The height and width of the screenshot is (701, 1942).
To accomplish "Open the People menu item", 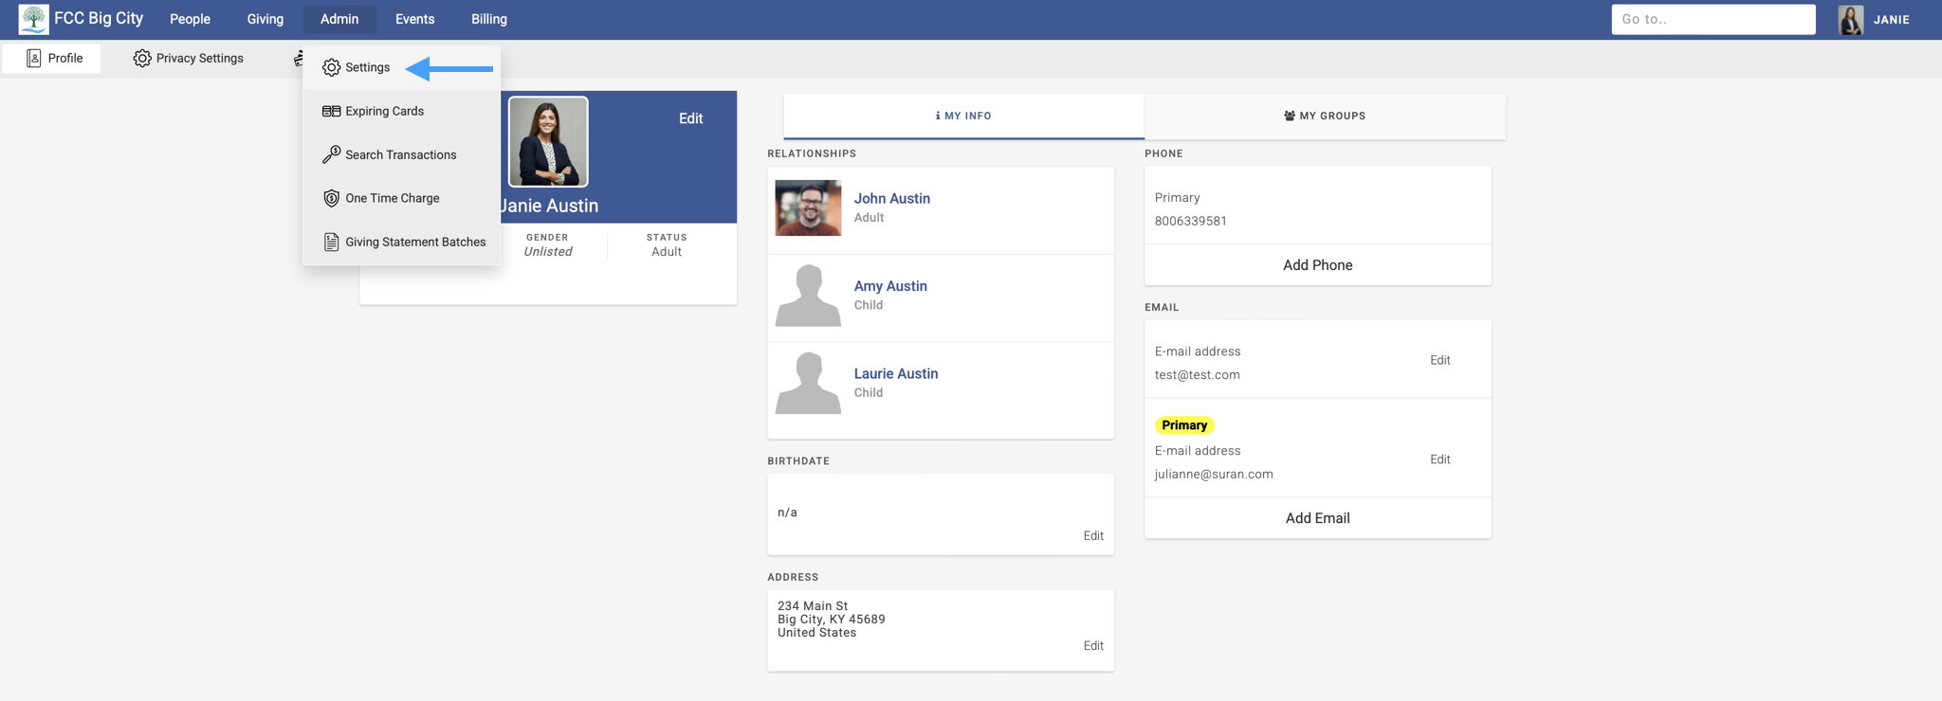I will [x=190, y=19].
